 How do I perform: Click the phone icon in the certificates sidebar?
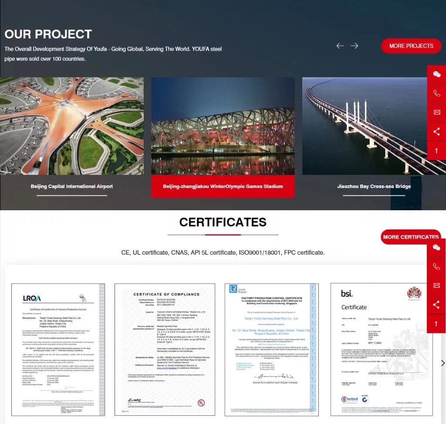coord(436,267)
